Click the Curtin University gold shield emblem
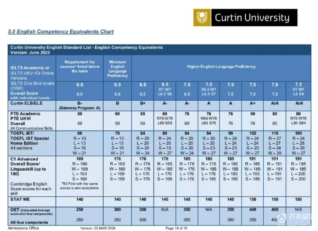The image size is (318, 231). coord(202,17)
